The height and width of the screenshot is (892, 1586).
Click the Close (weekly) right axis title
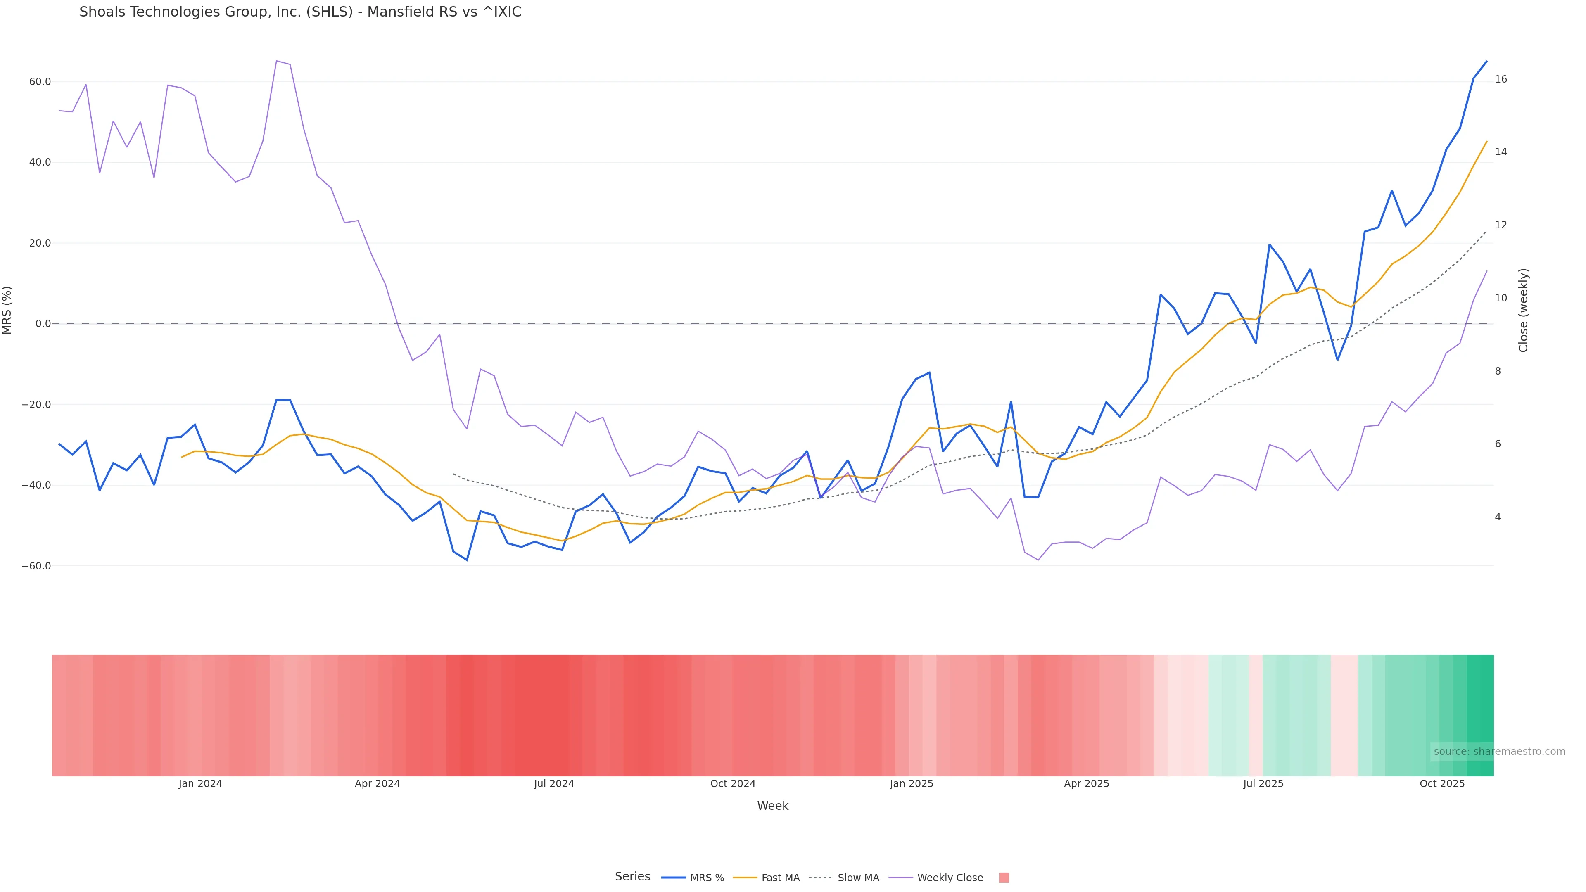[x=1523, y=310]
